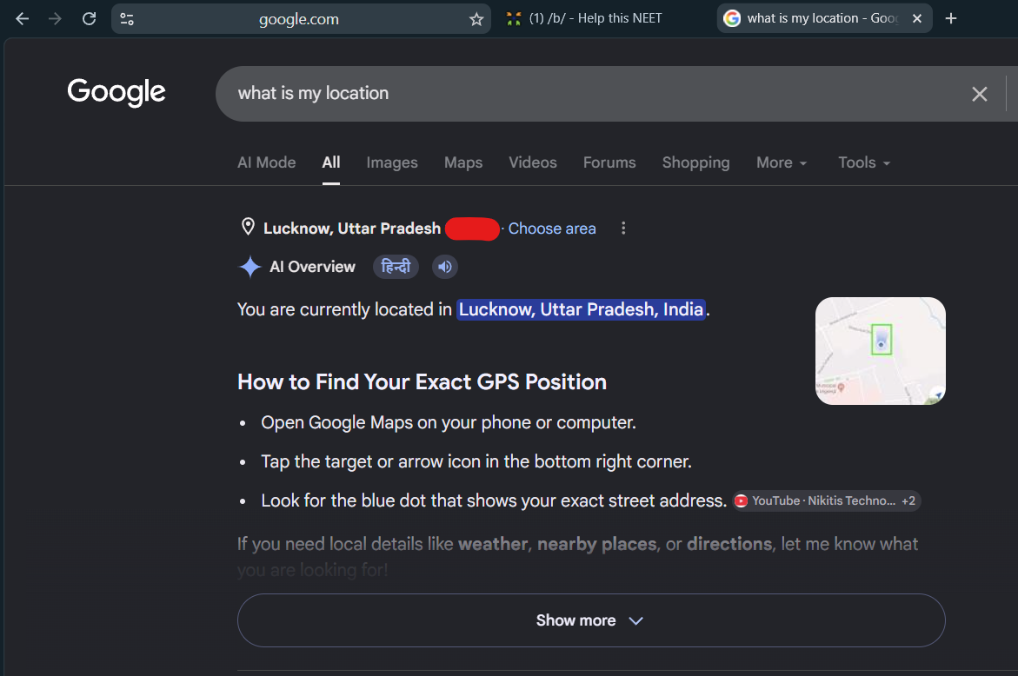Close the 'what is my location' tab
Viewport: 1018px width, 676px height.
pos(916,18)
